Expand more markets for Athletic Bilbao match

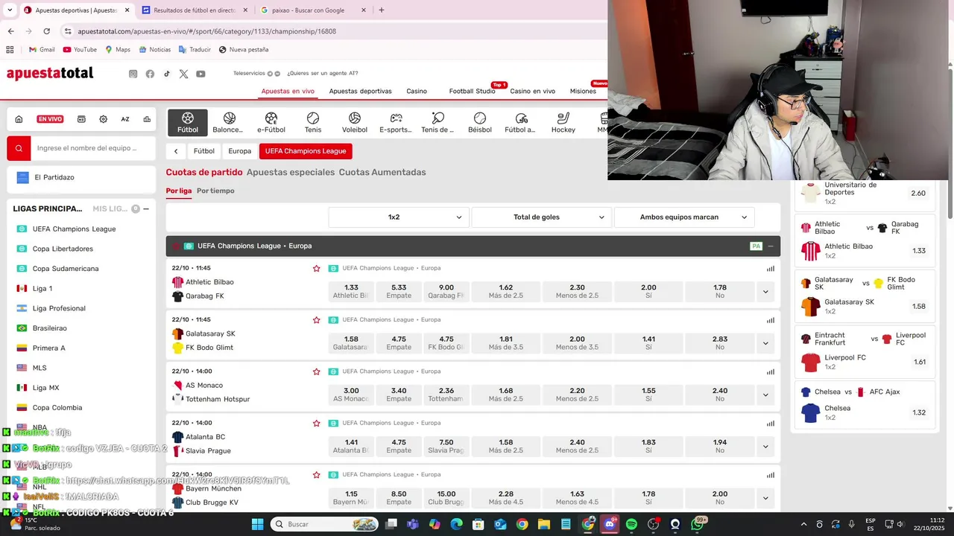coord(765,292)
